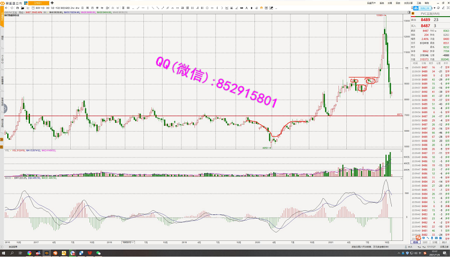Select the day period in toolbar
450x257 pixels.
pyautogui.click(x=83, y=8)
